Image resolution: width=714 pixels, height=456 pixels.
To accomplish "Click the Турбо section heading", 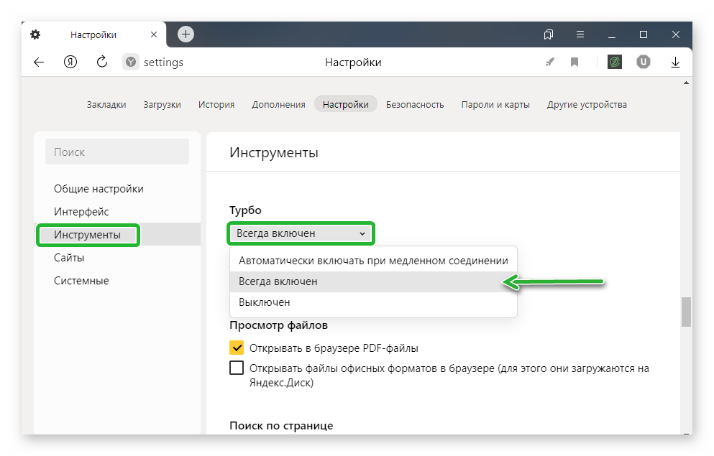I will [245, 210].
